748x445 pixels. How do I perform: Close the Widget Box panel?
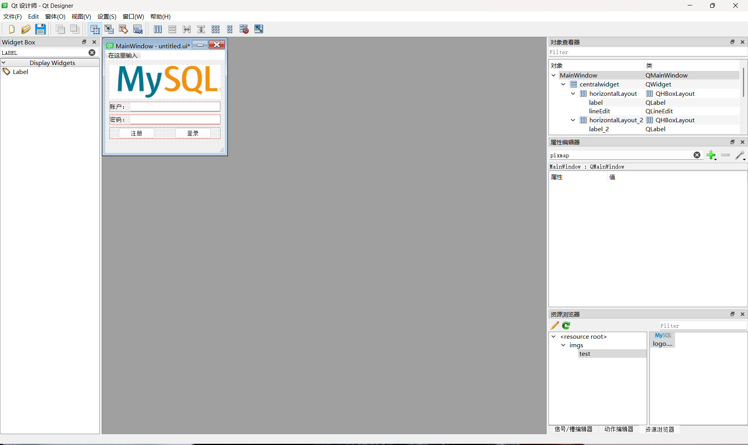pyautogui.click(x=94, y=42)
